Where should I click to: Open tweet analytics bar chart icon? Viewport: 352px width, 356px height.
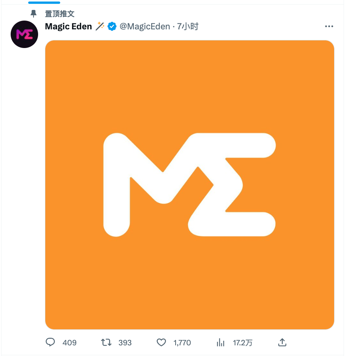tap(220, 342)
